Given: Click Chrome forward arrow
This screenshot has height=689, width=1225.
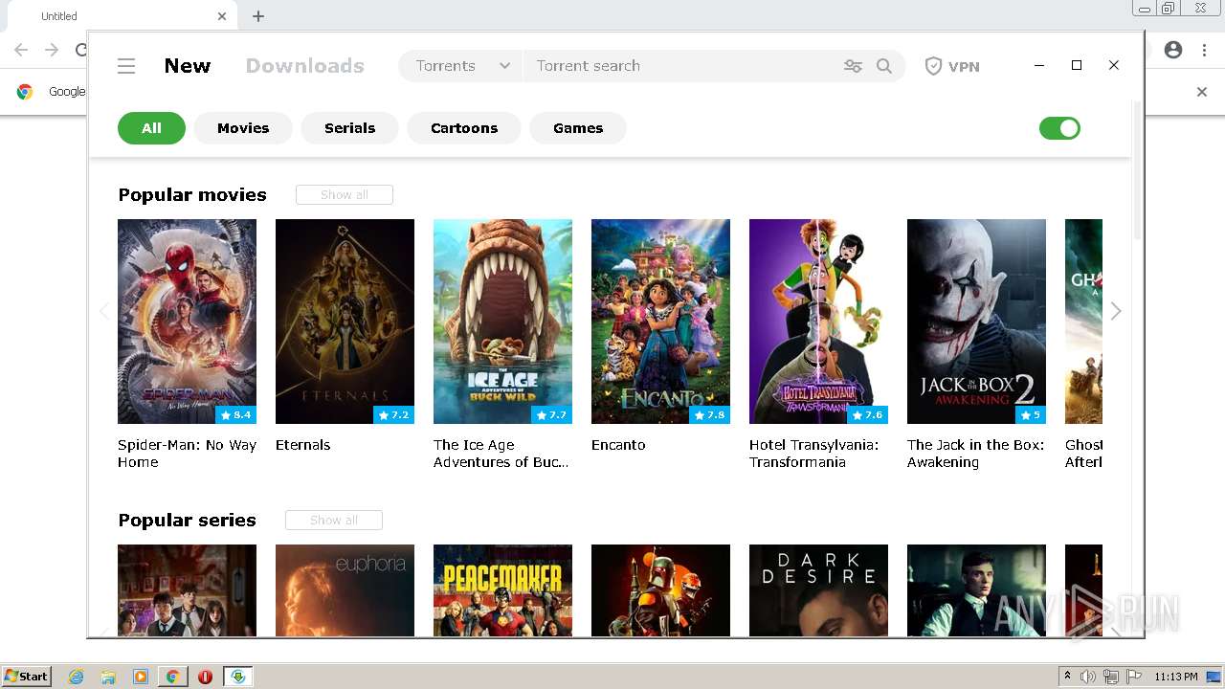Looking at the screenshot, I should click(x=52, y=50).
